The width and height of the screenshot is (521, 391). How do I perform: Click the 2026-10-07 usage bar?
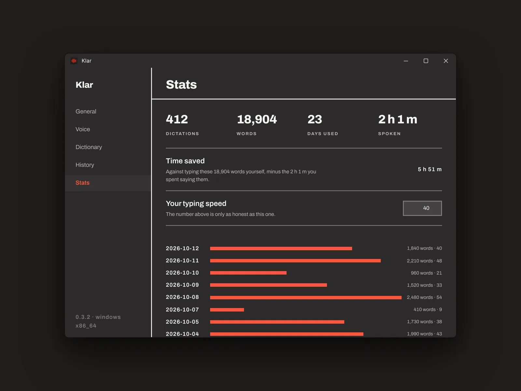[227, 310]
